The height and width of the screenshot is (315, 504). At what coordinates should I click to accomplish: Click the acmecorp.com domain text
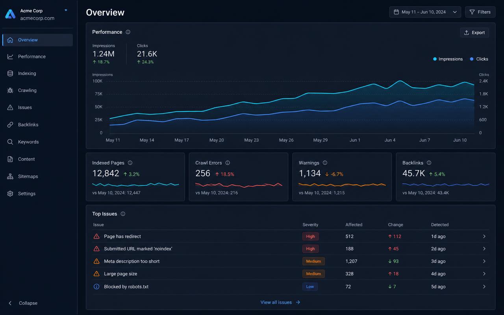37,18
